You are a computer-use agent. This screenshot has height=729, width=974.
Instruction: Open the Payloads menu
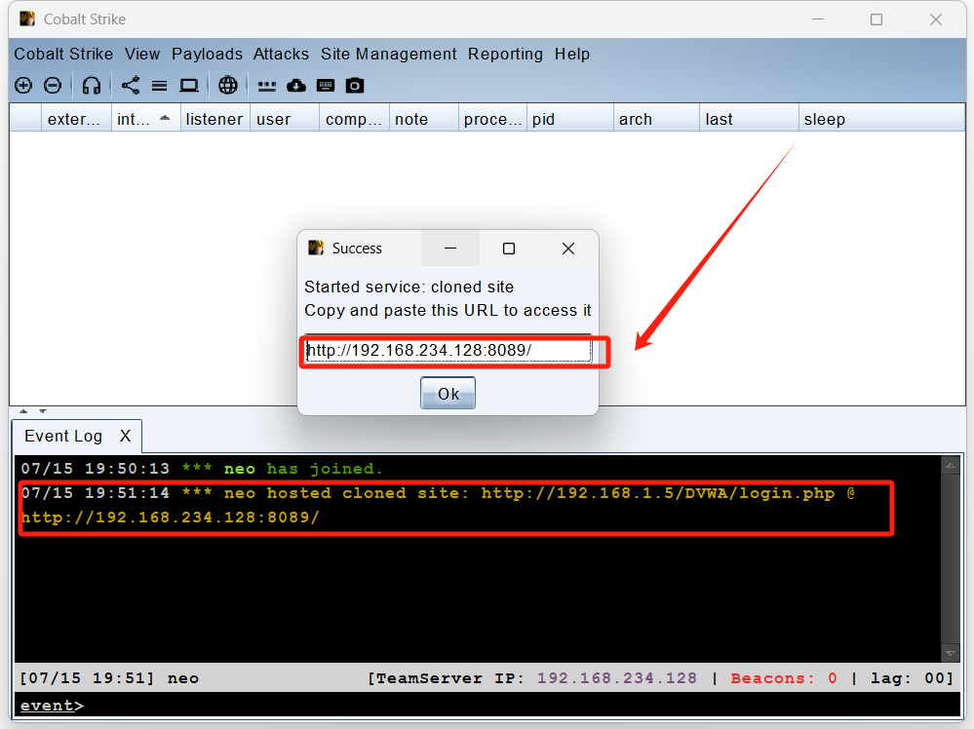click(x=207, y=54)
